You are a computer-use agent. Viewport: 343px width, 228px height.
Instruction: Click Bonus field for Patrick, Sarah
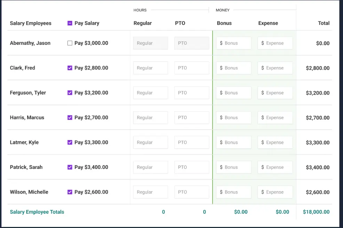click(x=234, y=167)
